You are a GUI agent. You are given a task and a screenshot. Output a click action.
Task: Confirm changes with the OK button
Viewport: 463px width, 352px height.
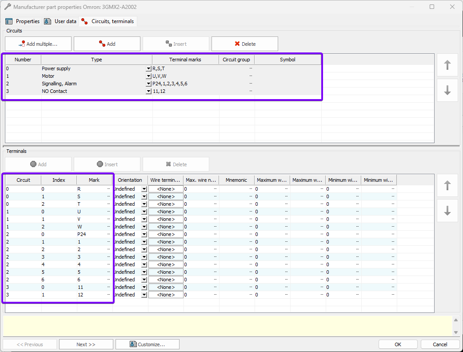click(x=397, y=344)
